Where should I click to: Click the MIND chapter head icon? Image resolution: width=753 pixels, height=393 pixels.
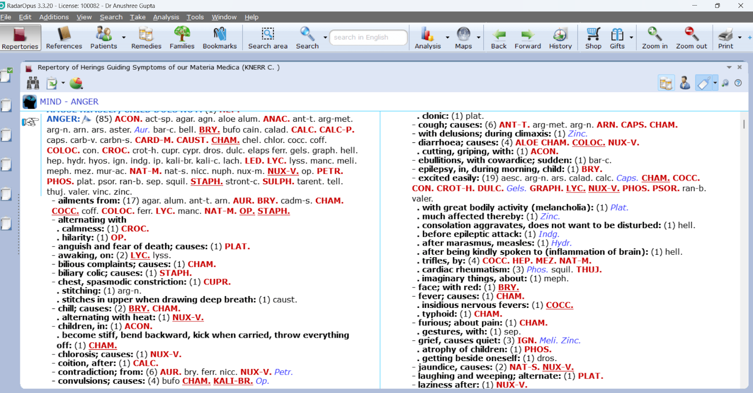pos(30,102)
